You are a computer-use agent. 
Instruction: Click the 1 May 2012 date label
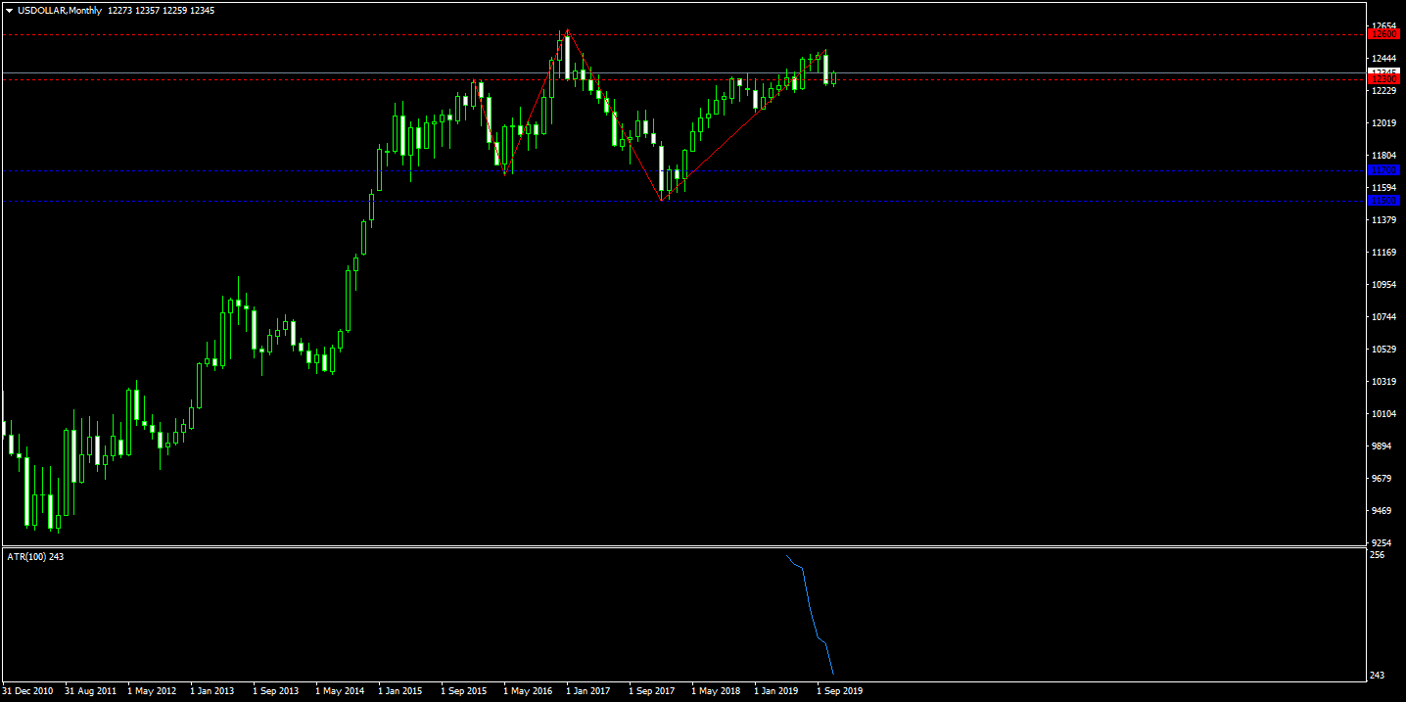[x=152, y=691]
